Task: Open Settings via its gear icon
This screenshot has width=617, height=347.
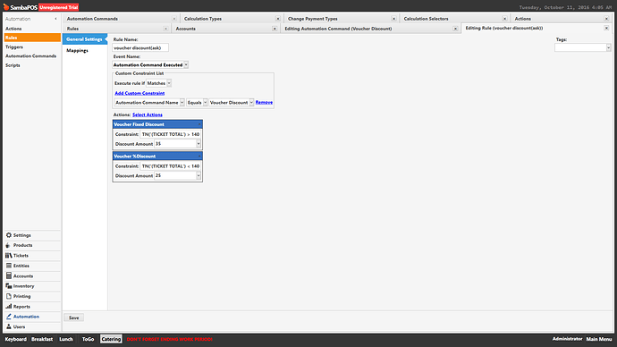Action: pos(9,235)
